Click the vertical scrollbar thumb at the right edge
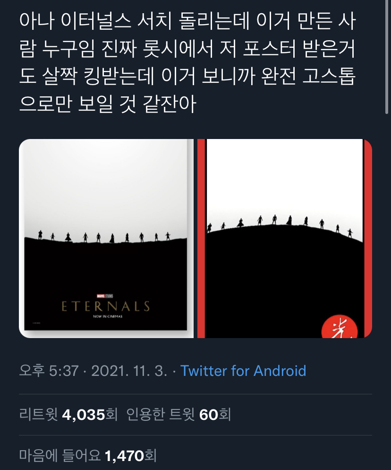The height and width of the screenshot is (470, 391). pyautogui.click(x=386, y=57)
